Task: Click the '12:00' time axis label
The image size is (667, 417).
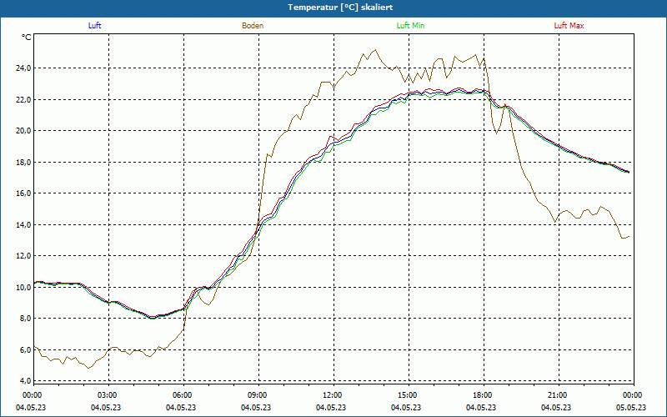Action: pyautogui.click(x=333, y=395)
